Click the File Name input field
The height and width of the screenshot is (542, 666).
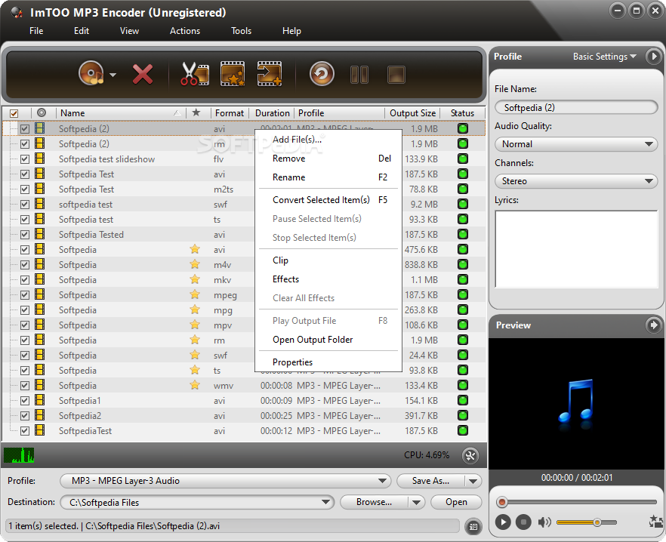(576, 107)
